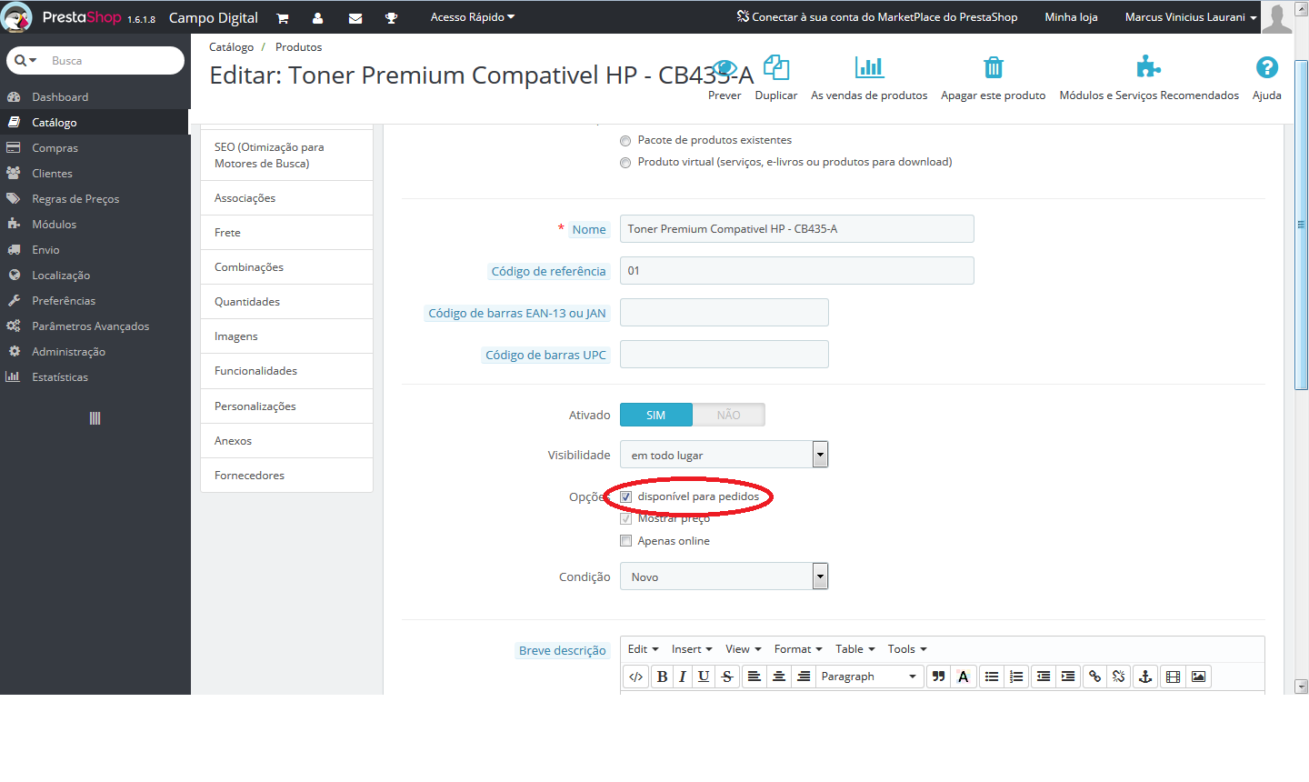Expand the Acesso Rápido menu
Image resolution: width=1309 pixels, height=782 pixels.
pyautogui.click(x=473, y=17)
